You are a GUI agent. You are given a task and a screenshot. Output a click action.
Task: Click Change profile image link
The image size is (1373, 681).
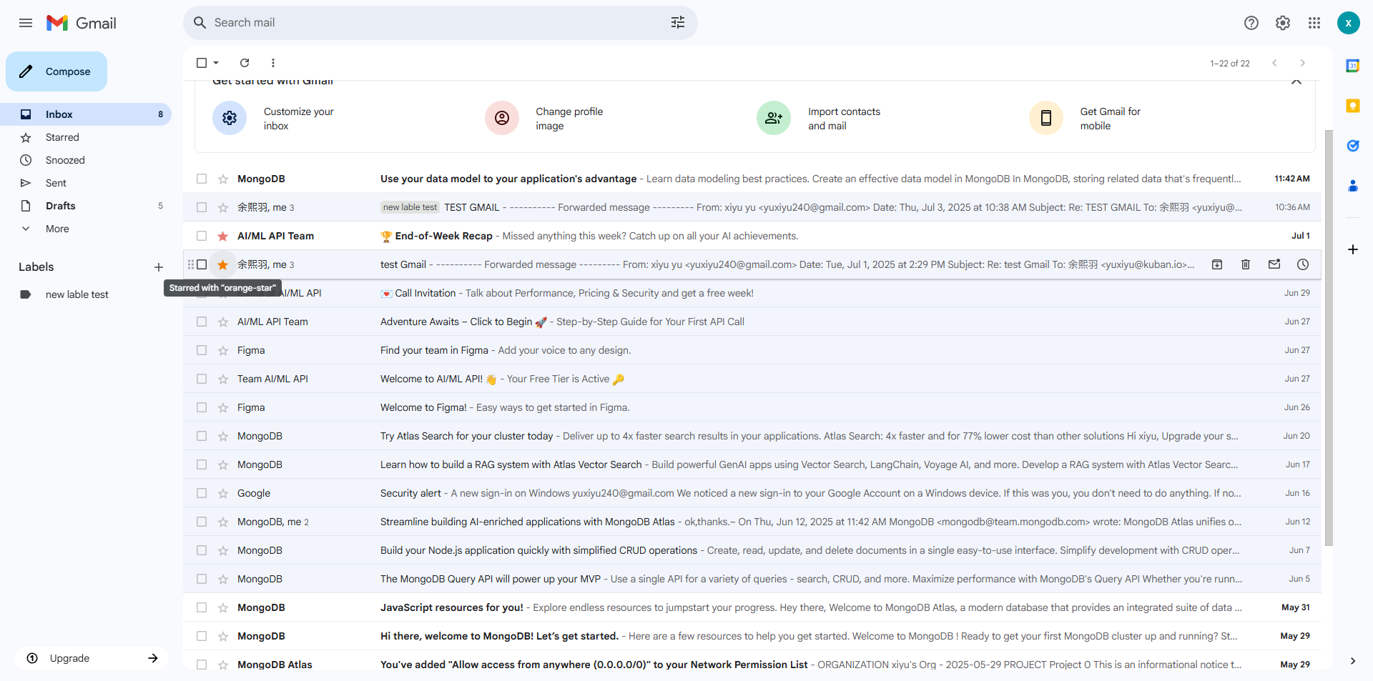569,119
